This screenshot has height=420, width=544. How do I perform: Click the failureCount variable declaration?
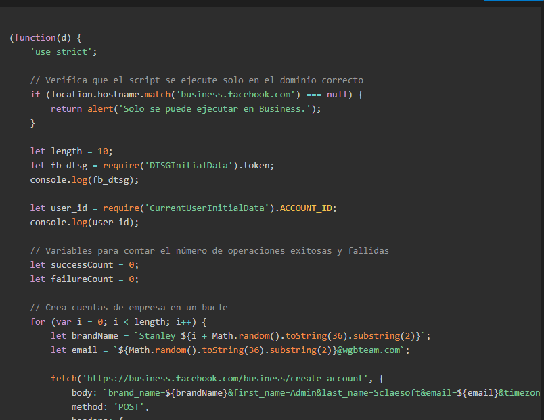pyautogui.click(x=84, y=279)
